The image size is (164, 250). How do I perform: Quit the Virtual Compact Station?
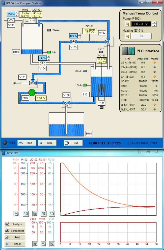73,143
